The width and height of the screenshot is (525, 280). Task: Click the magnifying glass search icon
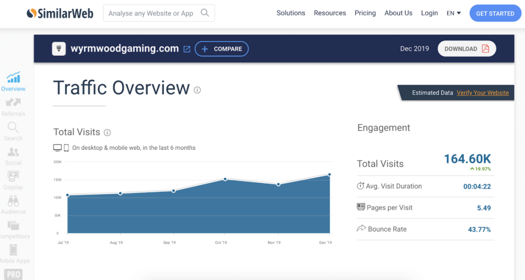205,13
